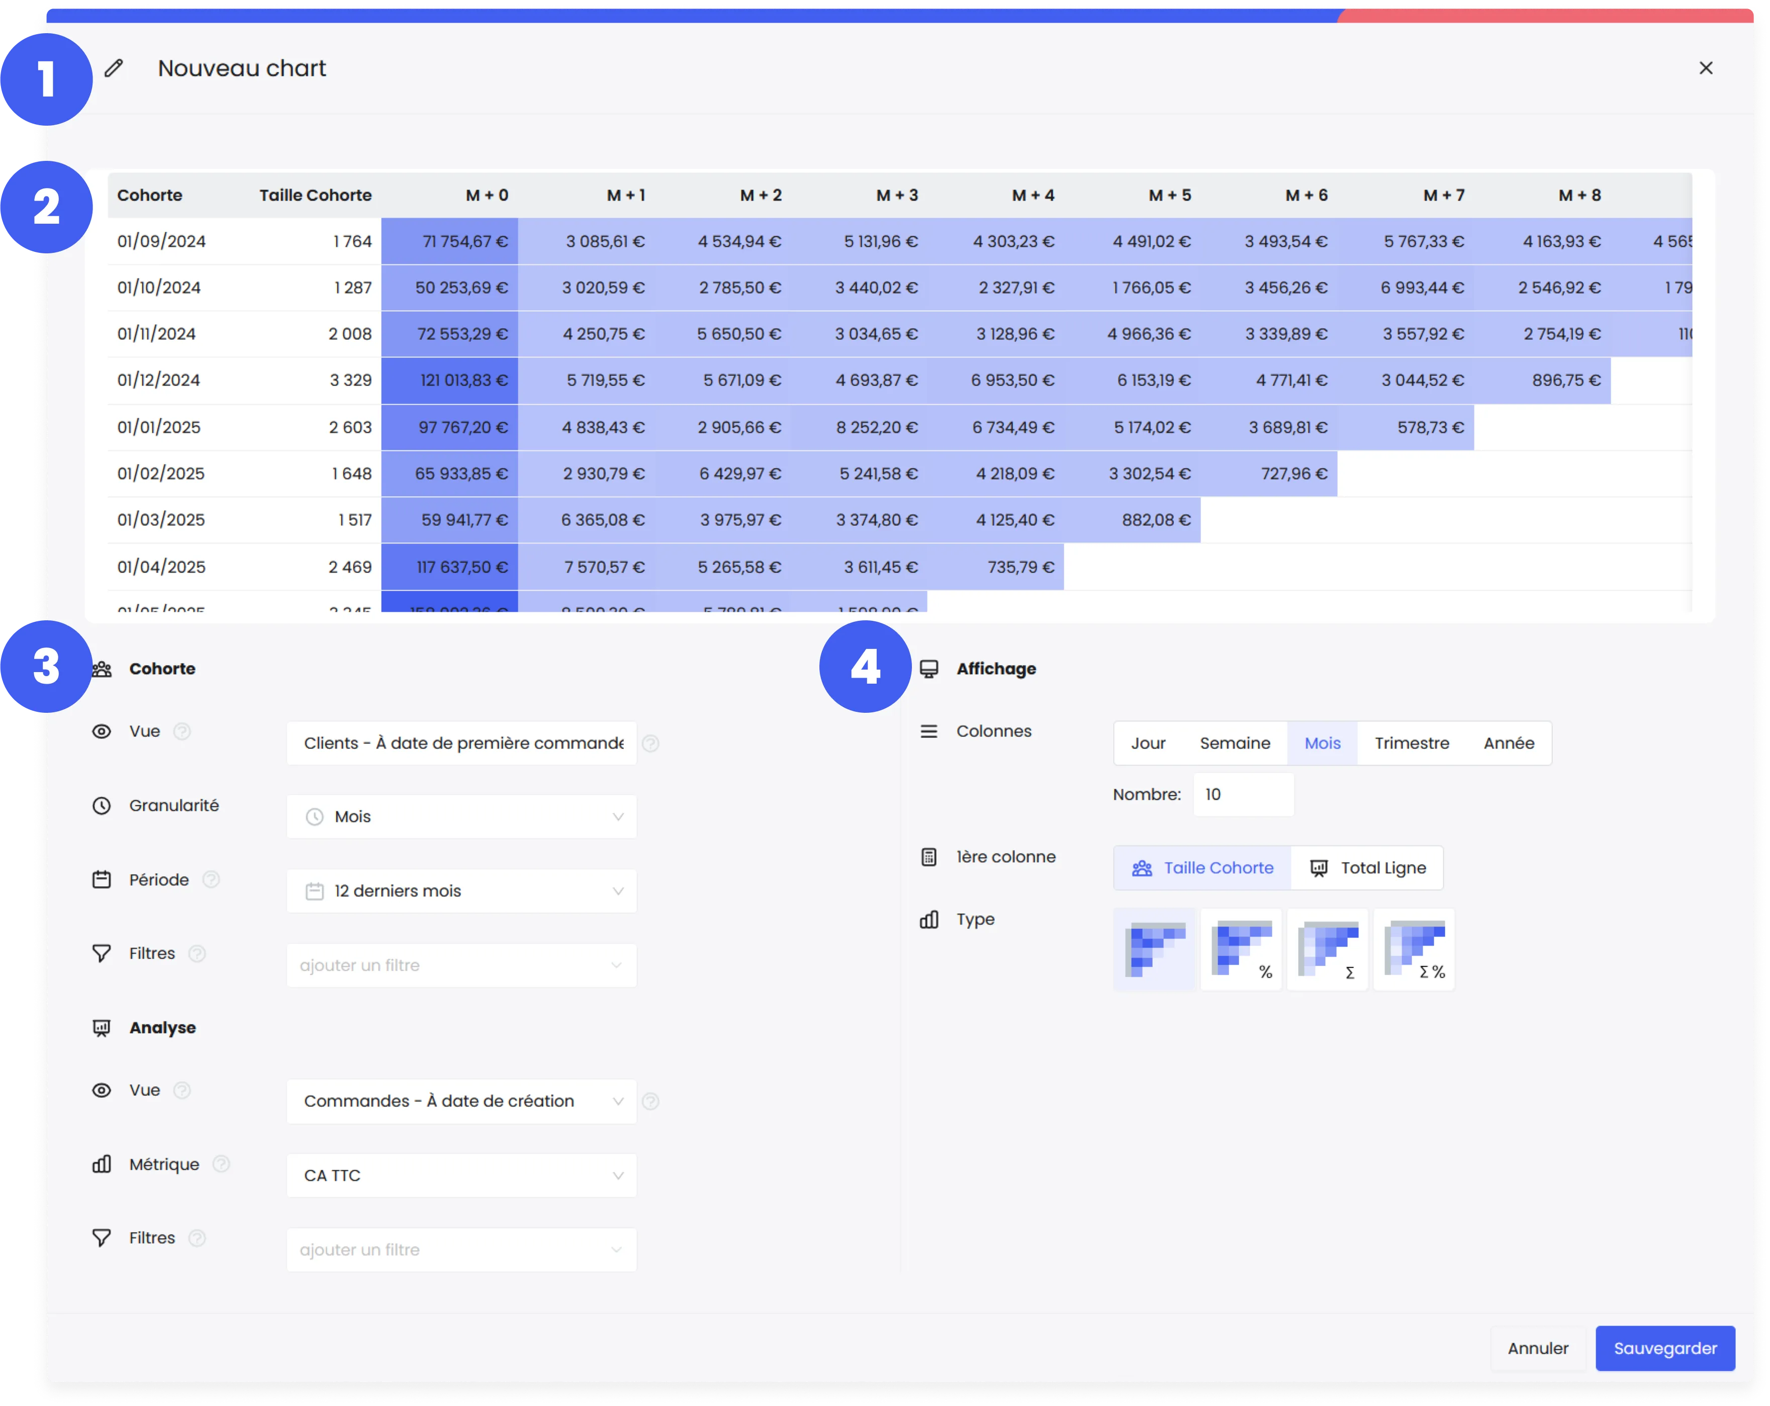Click the 117 637,50 € cell

click(450, 567)
